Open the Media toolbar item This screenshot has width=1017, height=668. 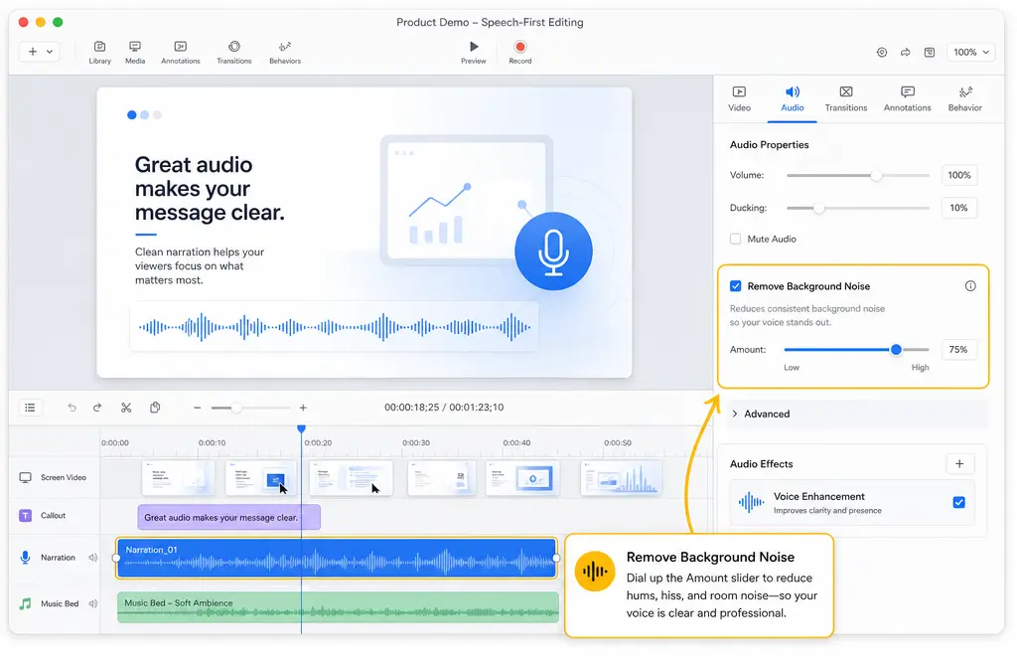coord(135,52)
